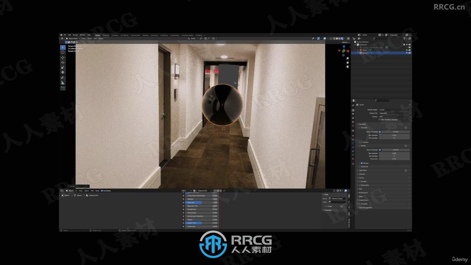Expand the Light Paths panel
The image size is (471, 265).
point(362,170)
